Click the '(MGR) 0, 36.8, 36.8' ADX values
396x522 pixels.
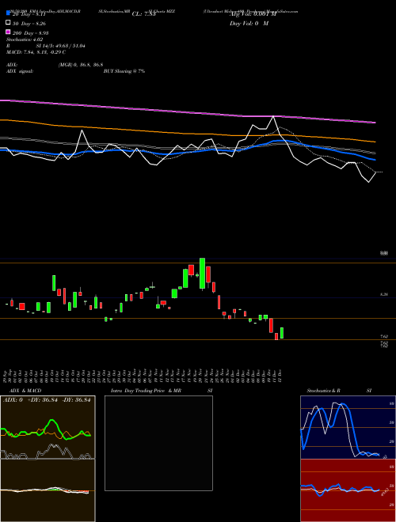point(81,65)
